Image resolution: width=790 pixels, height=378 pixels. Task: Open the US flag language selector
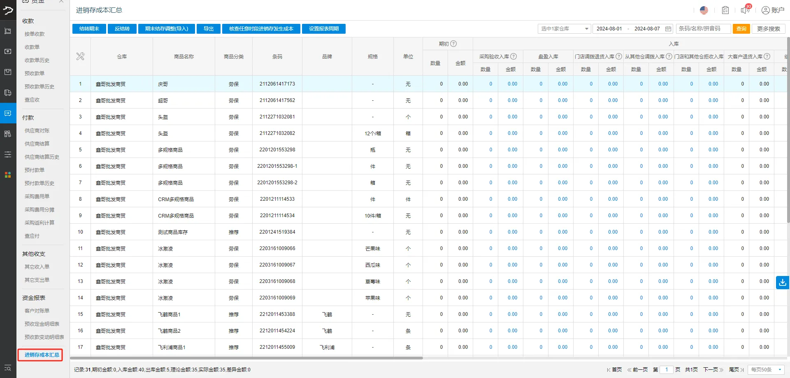tap(704, 10)
